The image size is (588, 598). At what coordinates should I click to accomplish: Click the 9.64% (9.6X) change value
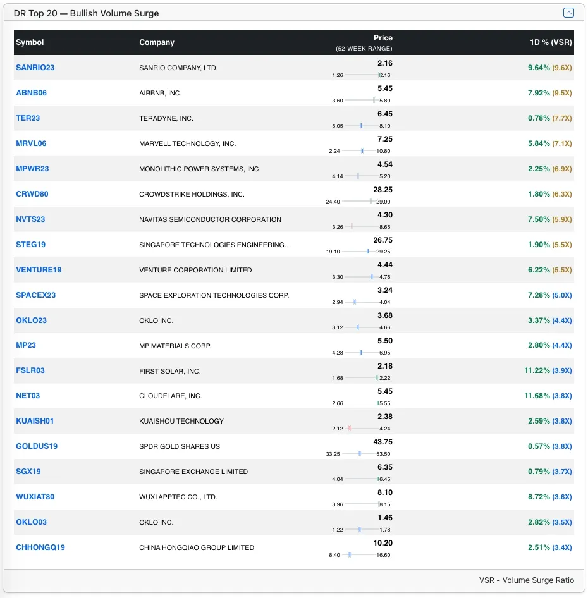click(x=550, y=68)
